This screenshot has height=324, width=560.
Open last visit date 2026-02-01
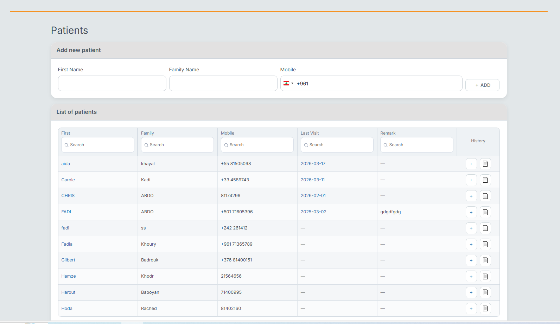coord(313,196)
